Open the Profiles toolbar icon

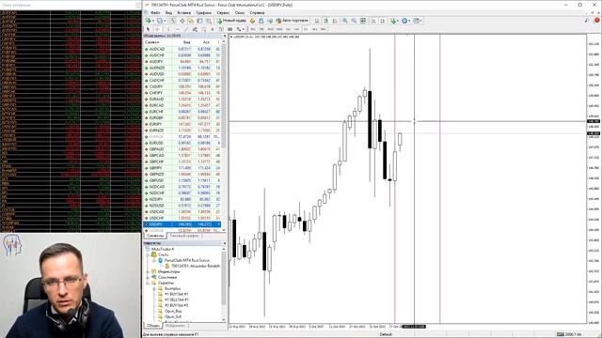tap(160, 21)
